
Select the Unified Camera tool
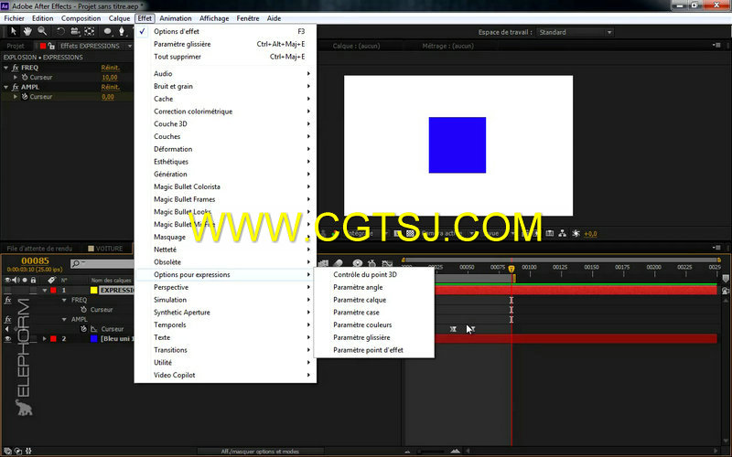coord(75,31)
